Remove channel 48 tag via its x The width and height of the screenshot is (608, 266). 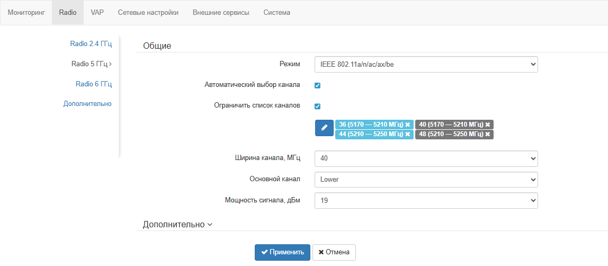(488, 135)
